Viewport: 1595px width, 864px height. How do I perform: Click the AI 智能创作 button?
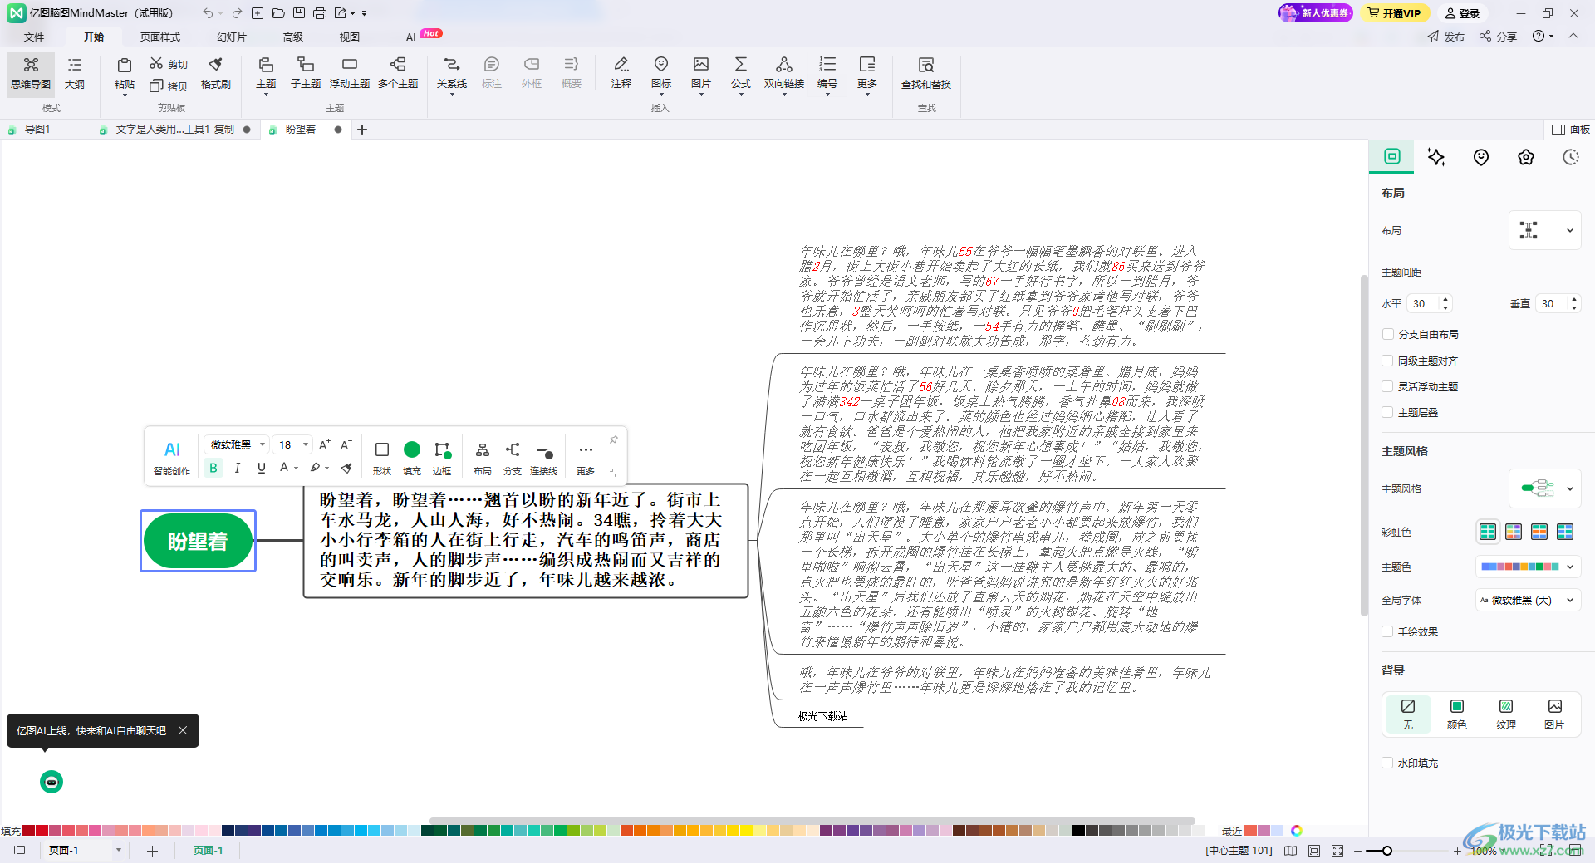172,457
